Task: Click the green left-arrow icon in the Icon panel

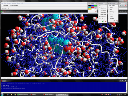Action: point(120,6)
